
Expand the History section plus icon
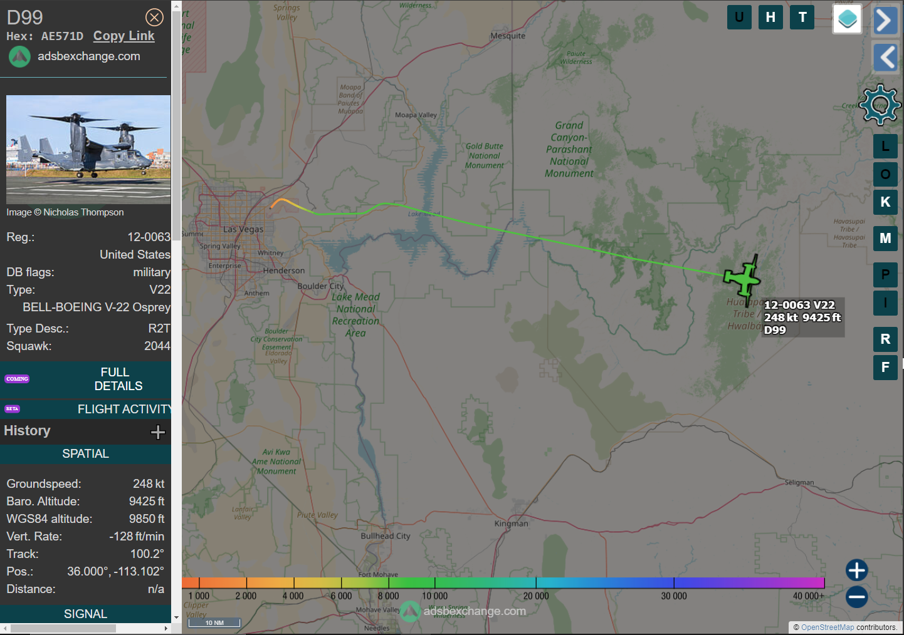pos(158,432)
